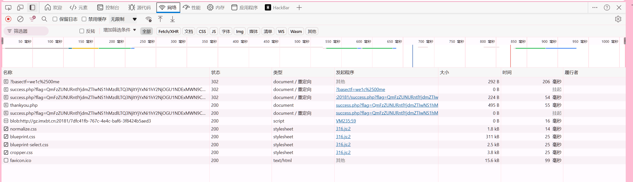Click the 筛选器 filter input field
Viewport: 633px width, 182px height.
(26, 31)
